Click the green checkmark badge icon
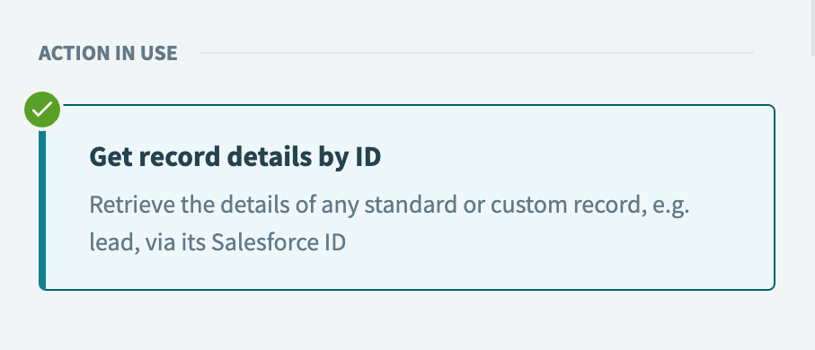Viewport: 815px width, 350px height. pyautogui.click(x=42, y=109)
